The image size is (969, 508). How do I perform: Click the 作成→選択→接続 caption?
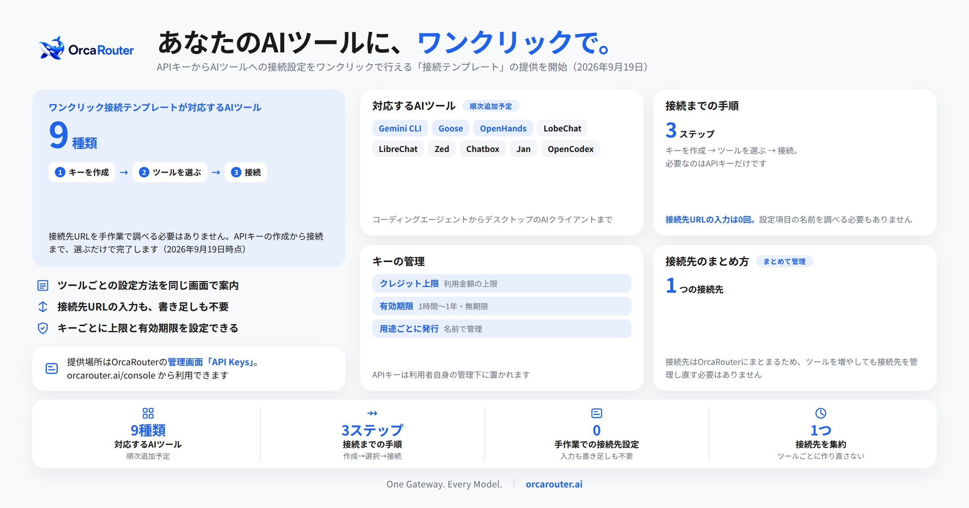click(x=372, y=456)
